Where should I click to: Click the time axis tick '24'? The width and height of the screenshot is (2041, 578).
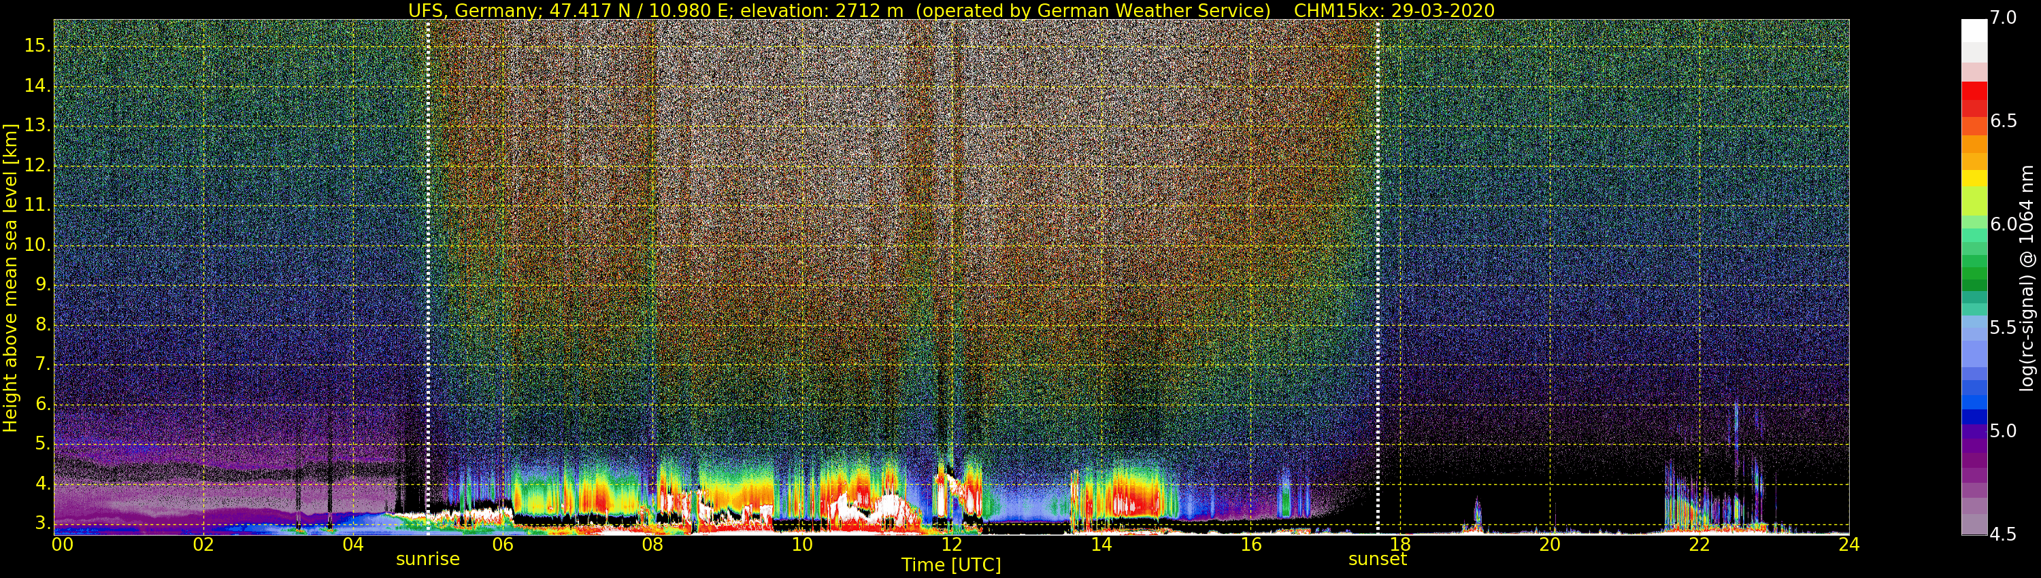[1848, 544]
